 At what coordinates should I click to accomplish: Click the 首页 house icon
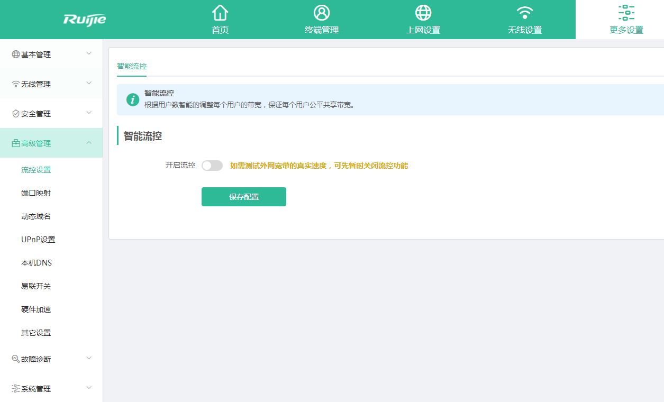[x=220, y=12]
